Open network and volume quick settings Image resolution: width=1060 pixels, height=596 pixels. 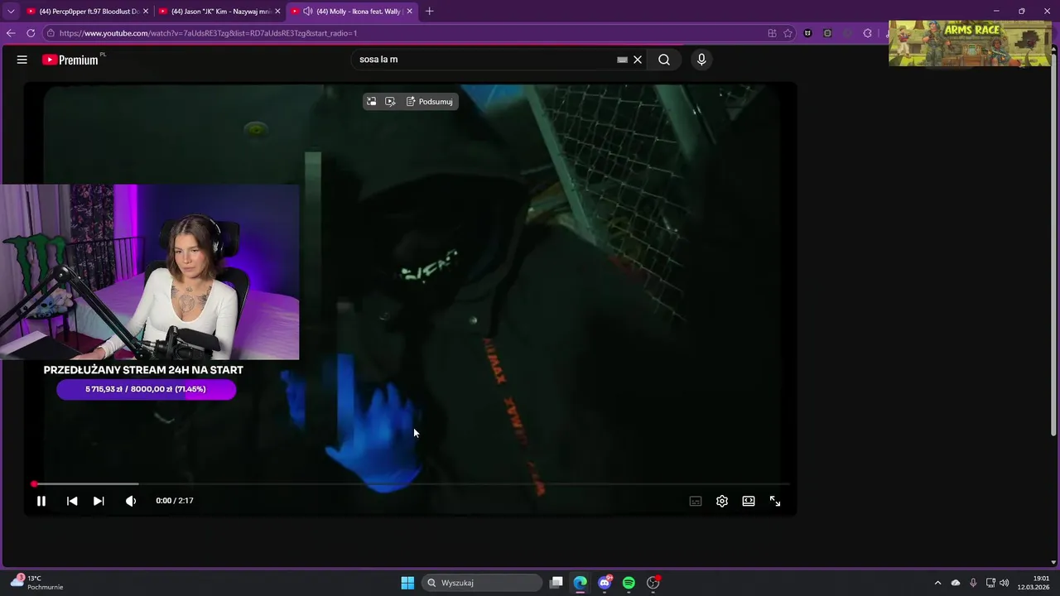[997, 583]
